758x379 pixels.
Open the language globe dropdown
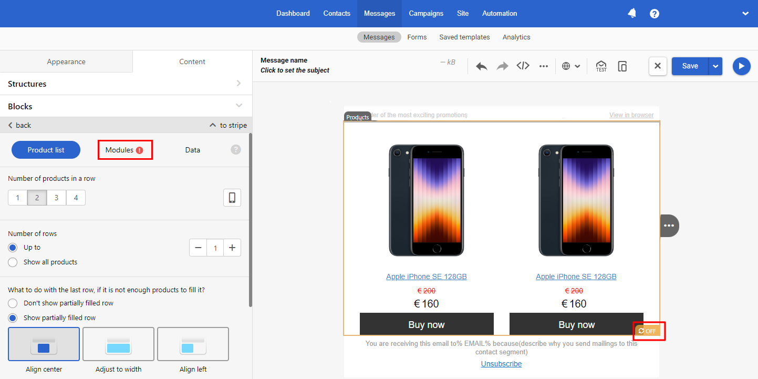click(571, 66)
